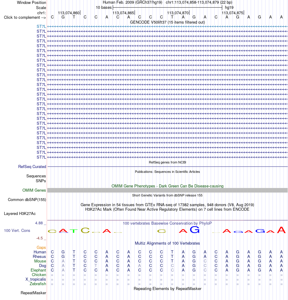The width and height of the screenshot is (288, 300).
Task: Click the "Chicken" alignment row label
Action: [39, 275]
